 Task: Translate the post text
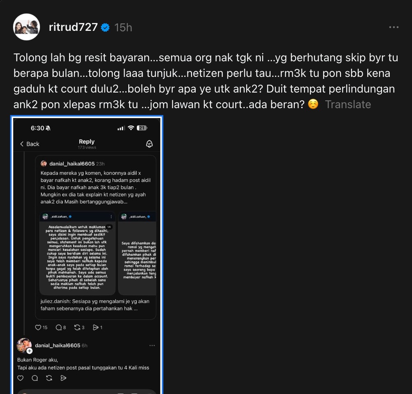tap(348, 104)
